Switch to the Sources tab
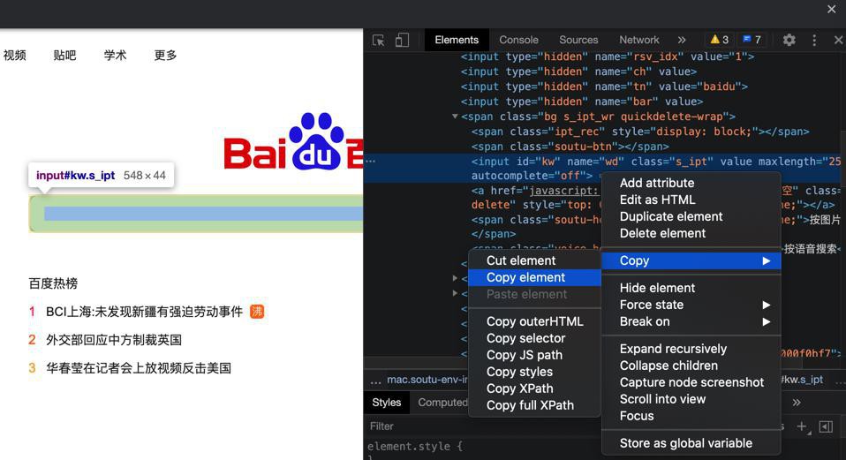 coord(578,40)
